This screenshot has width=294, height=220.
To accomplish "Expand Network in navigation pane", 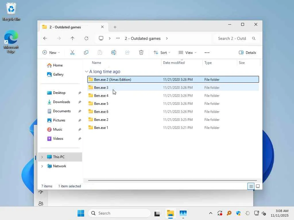I will point(42,166).
